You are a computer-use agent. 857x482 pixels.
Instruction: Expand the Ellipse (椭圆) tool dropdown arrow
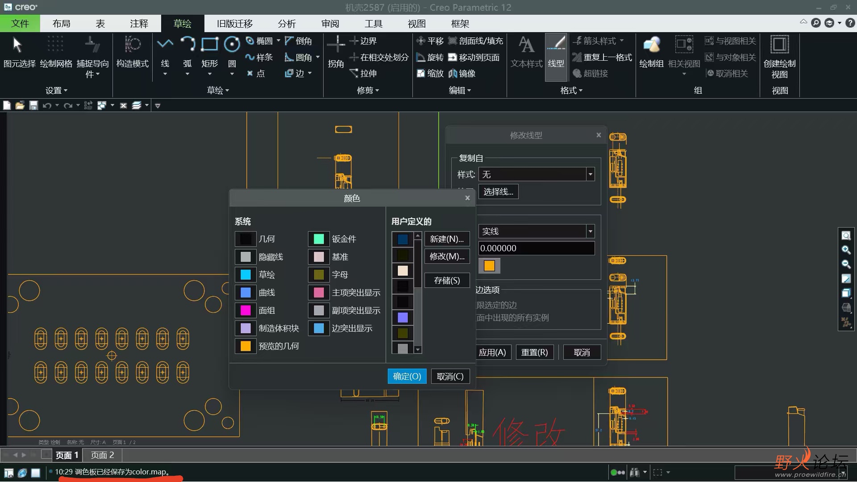[279, 41]
